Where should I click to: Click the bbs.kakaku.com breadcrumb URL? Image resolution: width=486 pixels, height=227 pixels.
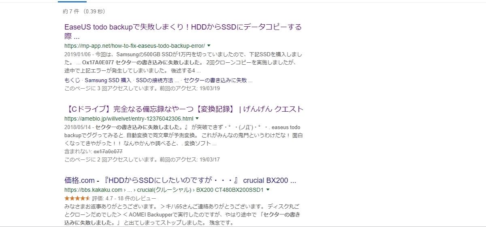coord(164,189)
